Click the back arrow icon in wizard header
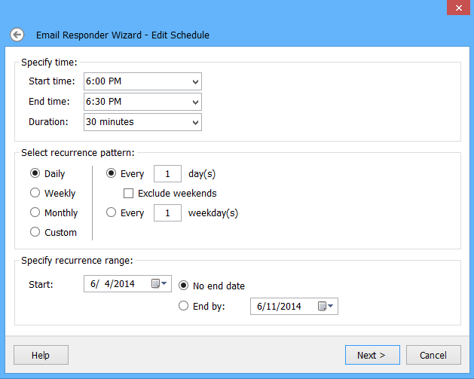The height and width of the screenshot is (379, 474). point(17,35)
